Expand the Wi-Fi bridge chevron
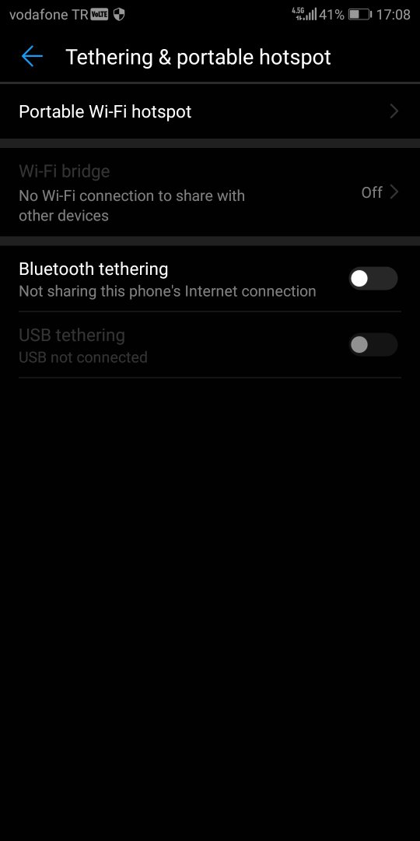 coord(394,192)
